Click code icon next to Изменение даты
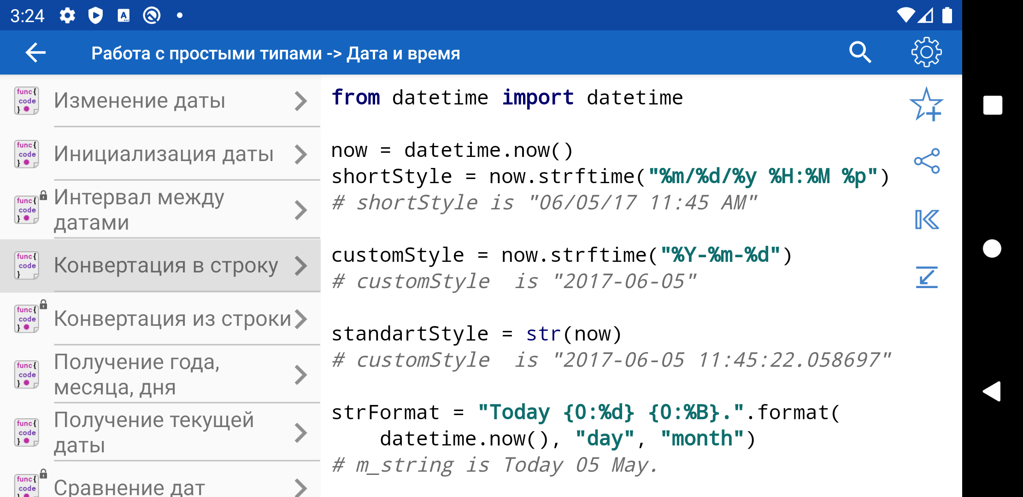Screen dimensions: 1023x497 click(26, 101)
